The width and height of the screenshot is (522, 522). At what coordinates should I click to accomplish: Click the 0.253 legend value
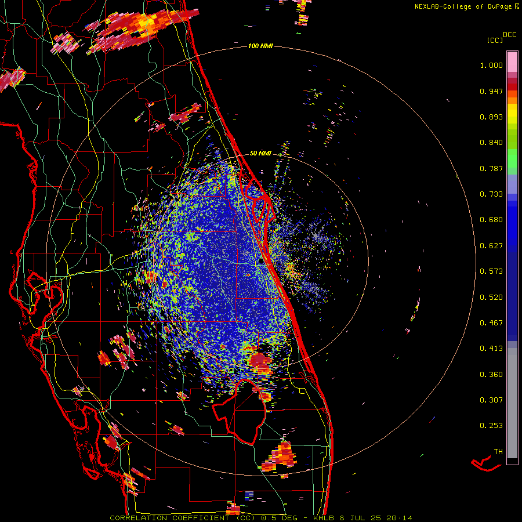pos(491,426)
